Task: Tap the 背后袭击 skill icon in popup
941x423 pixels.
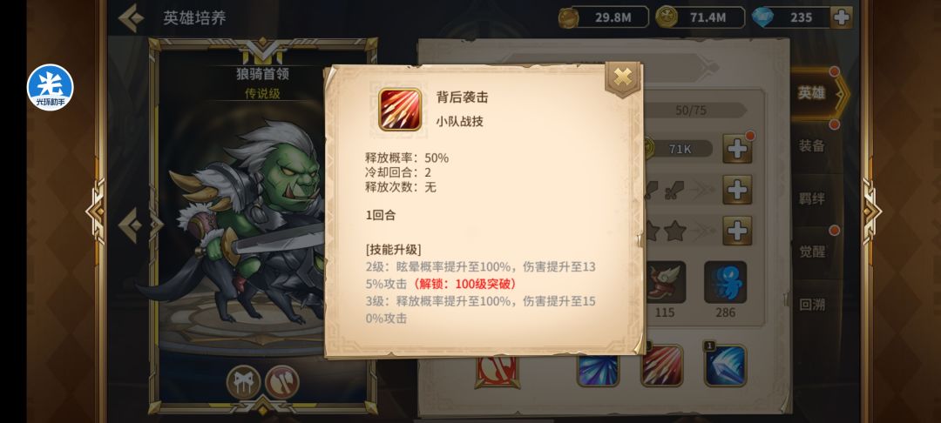Action: 400,109
